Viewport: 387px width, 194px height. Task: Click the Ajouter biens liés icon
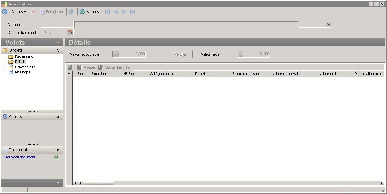coord(100,67)
